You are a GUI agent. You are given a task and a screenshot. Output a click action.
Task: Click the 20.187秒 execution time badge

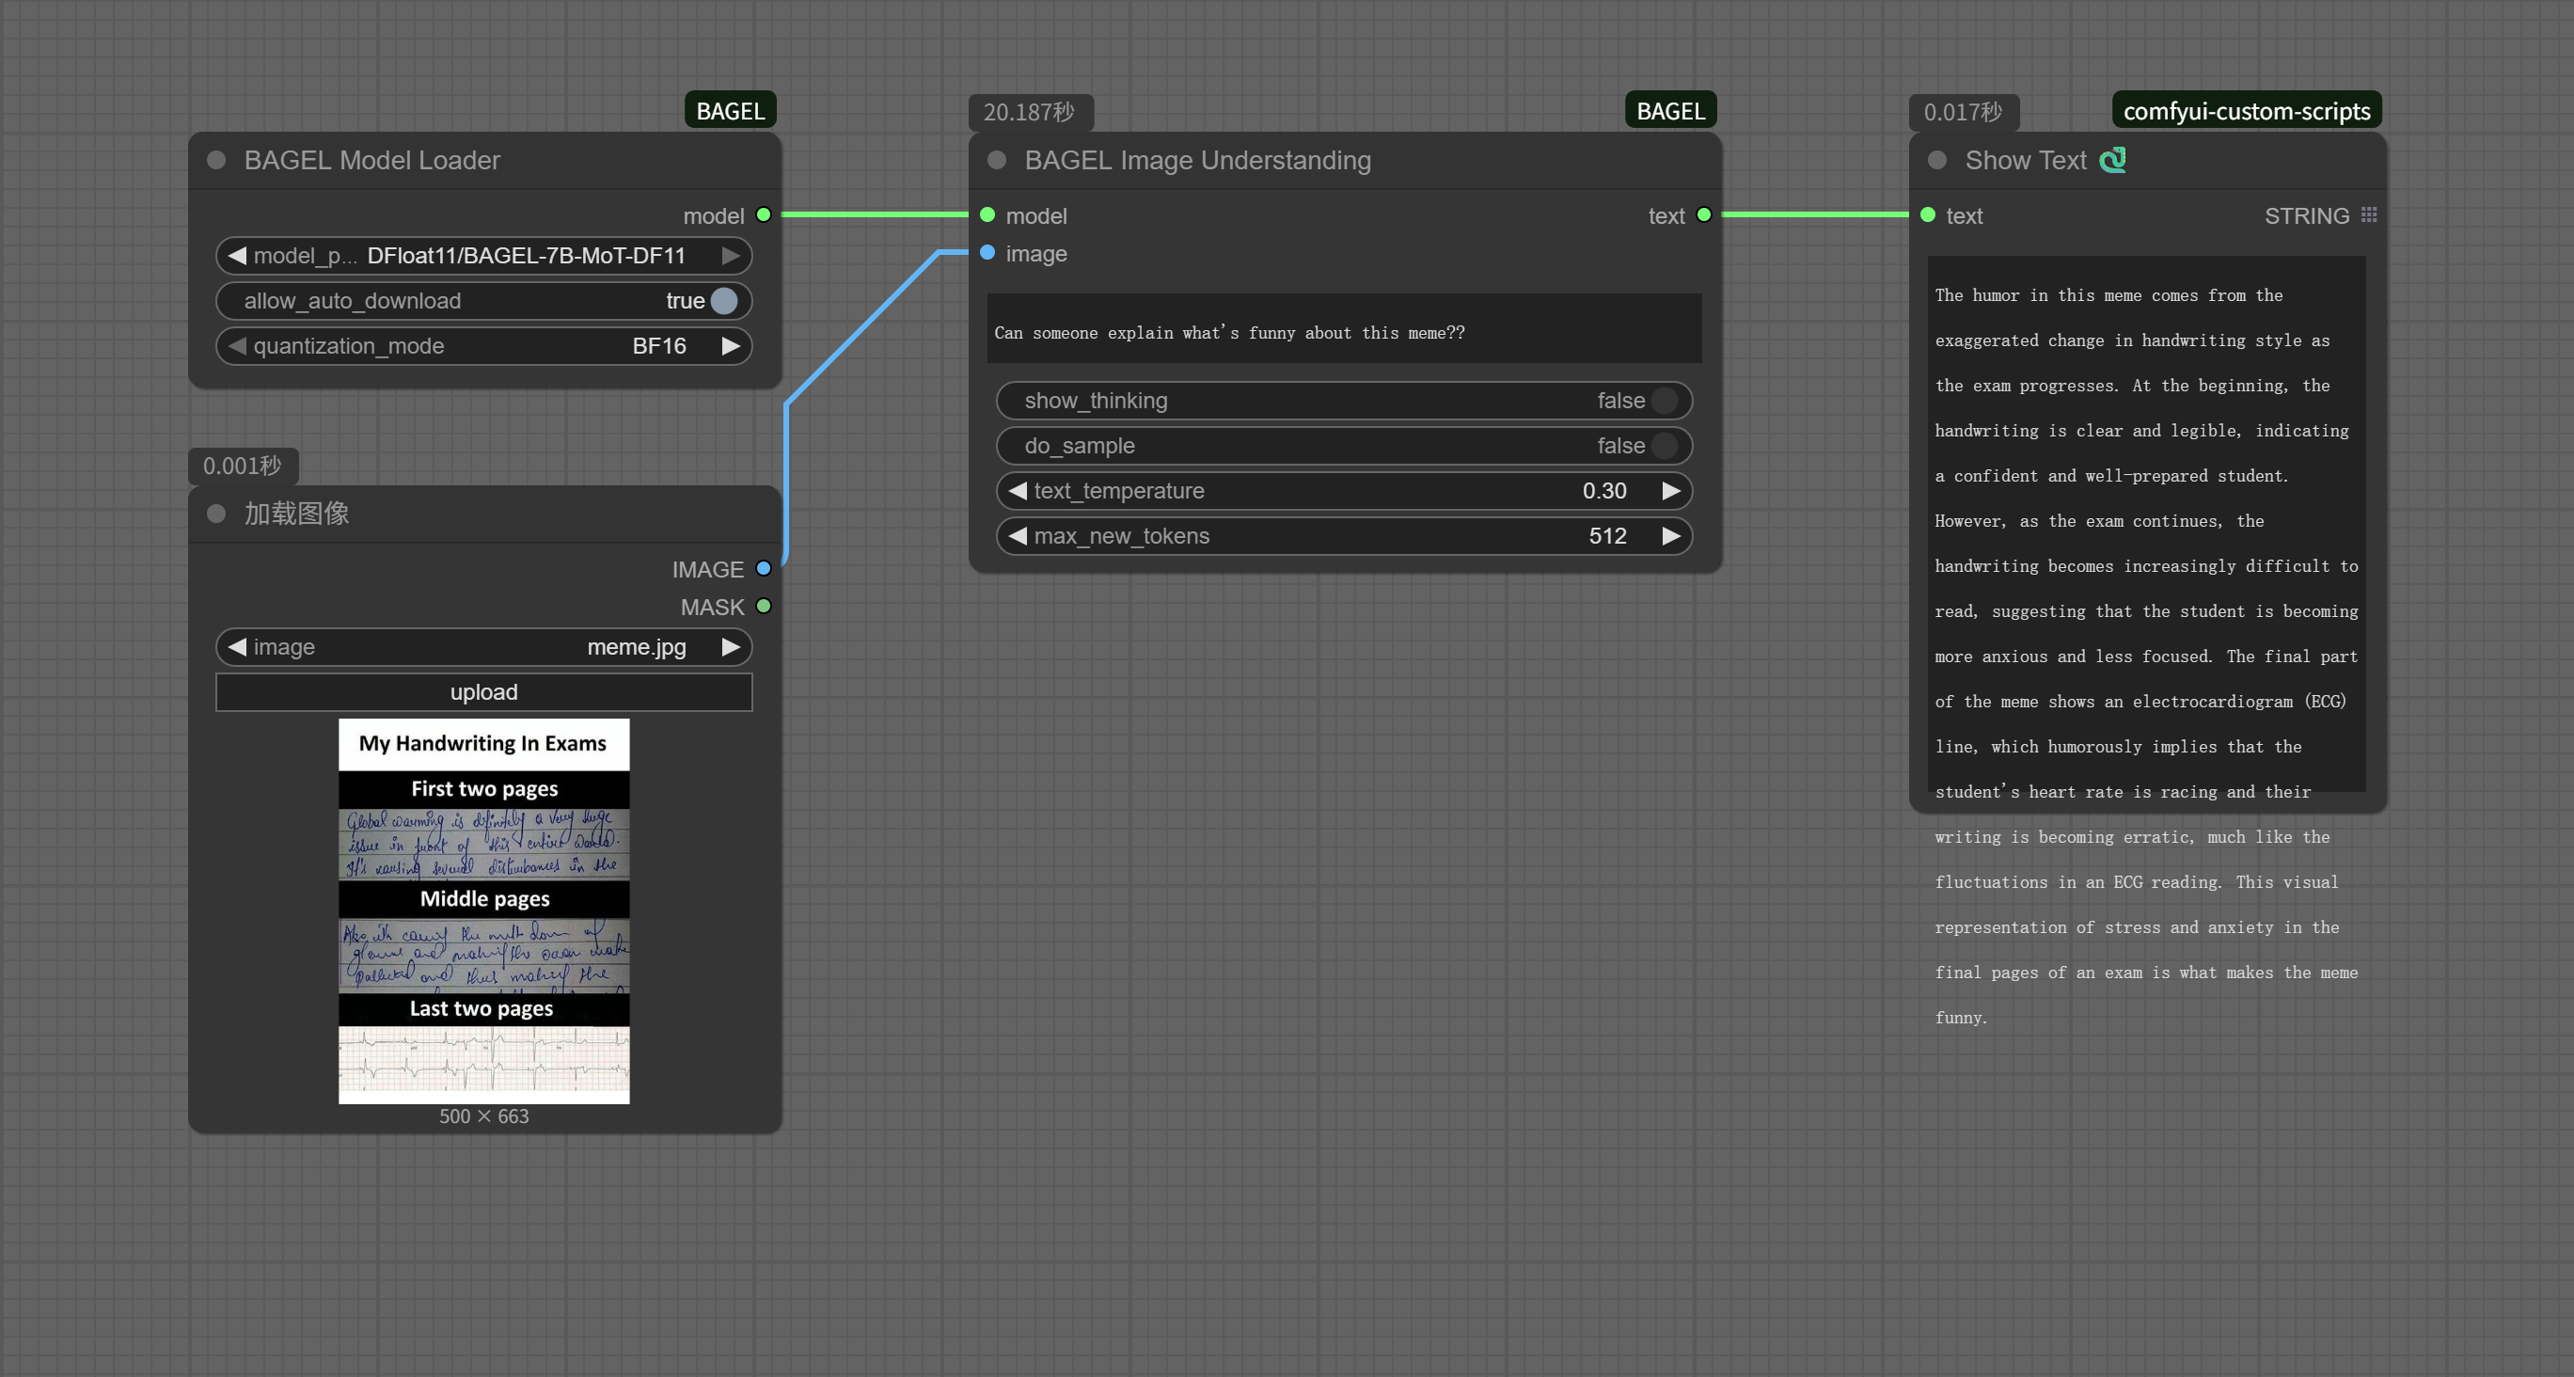click(1030, 112)
